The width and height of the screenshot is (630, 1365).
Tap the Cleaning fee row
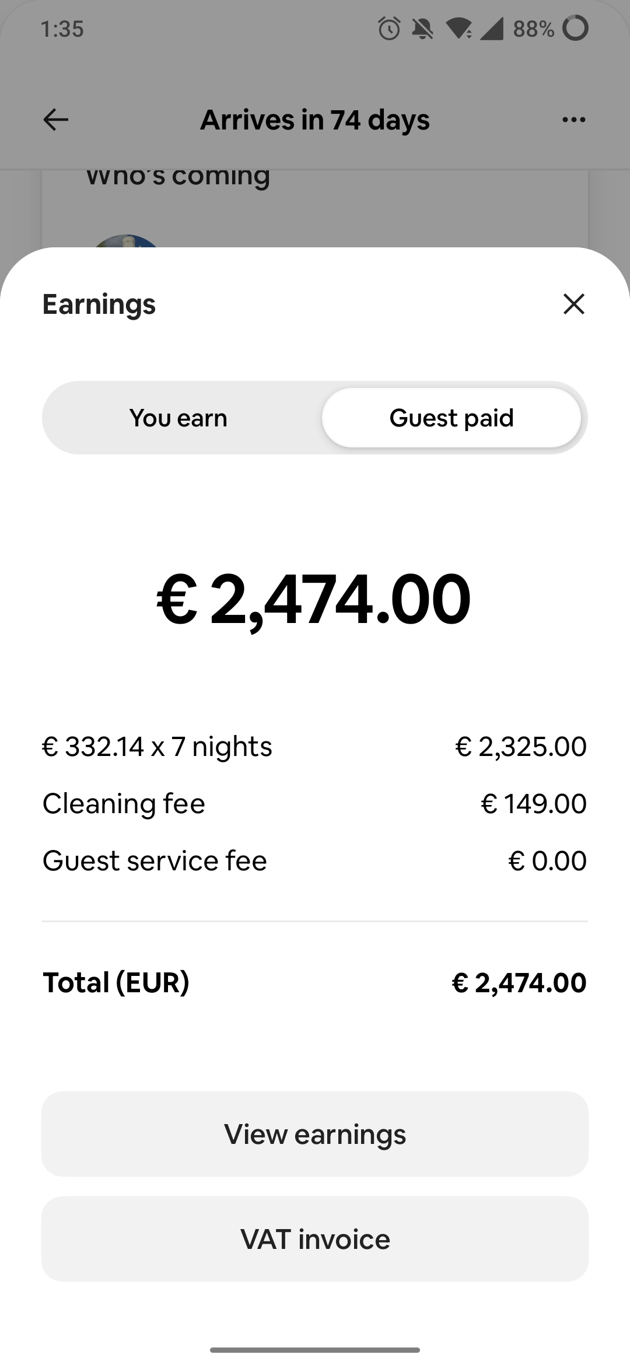315,804
